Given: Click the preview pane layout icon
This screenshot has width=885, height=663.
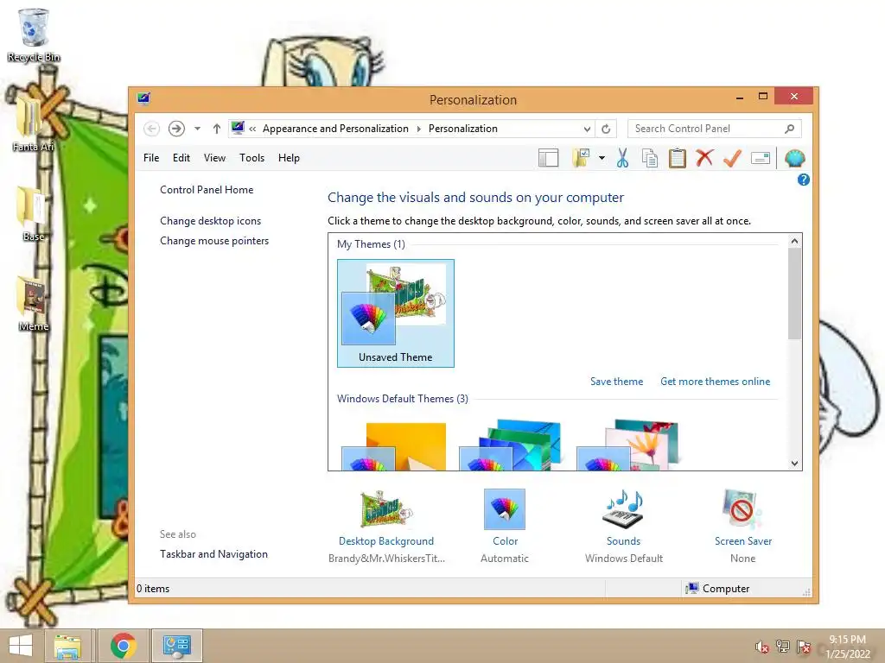Looking at the screenshot, I should [x=548, y=159].
